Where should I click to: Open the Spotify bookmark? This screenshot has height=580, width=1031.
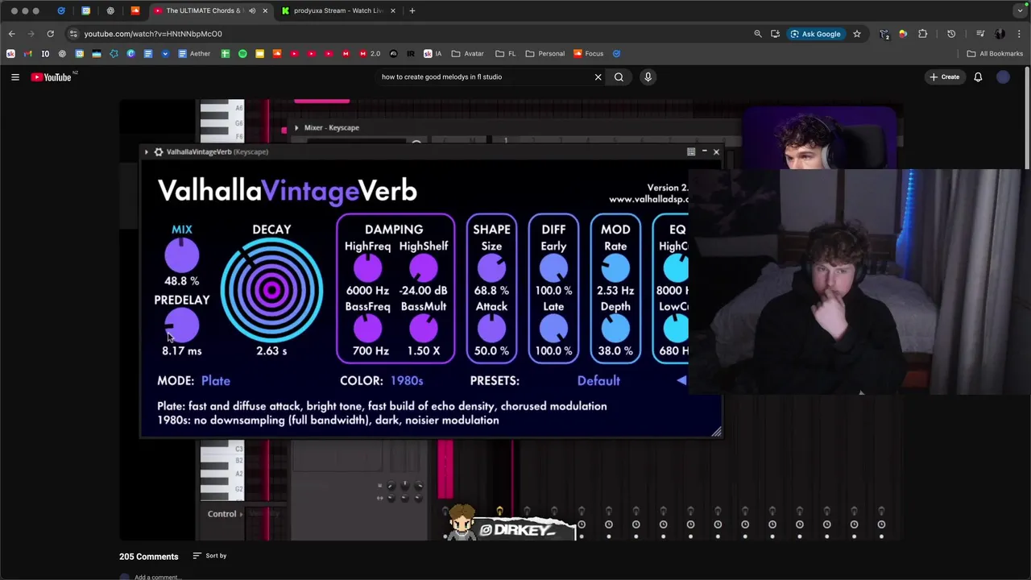(x=242, y=54)
